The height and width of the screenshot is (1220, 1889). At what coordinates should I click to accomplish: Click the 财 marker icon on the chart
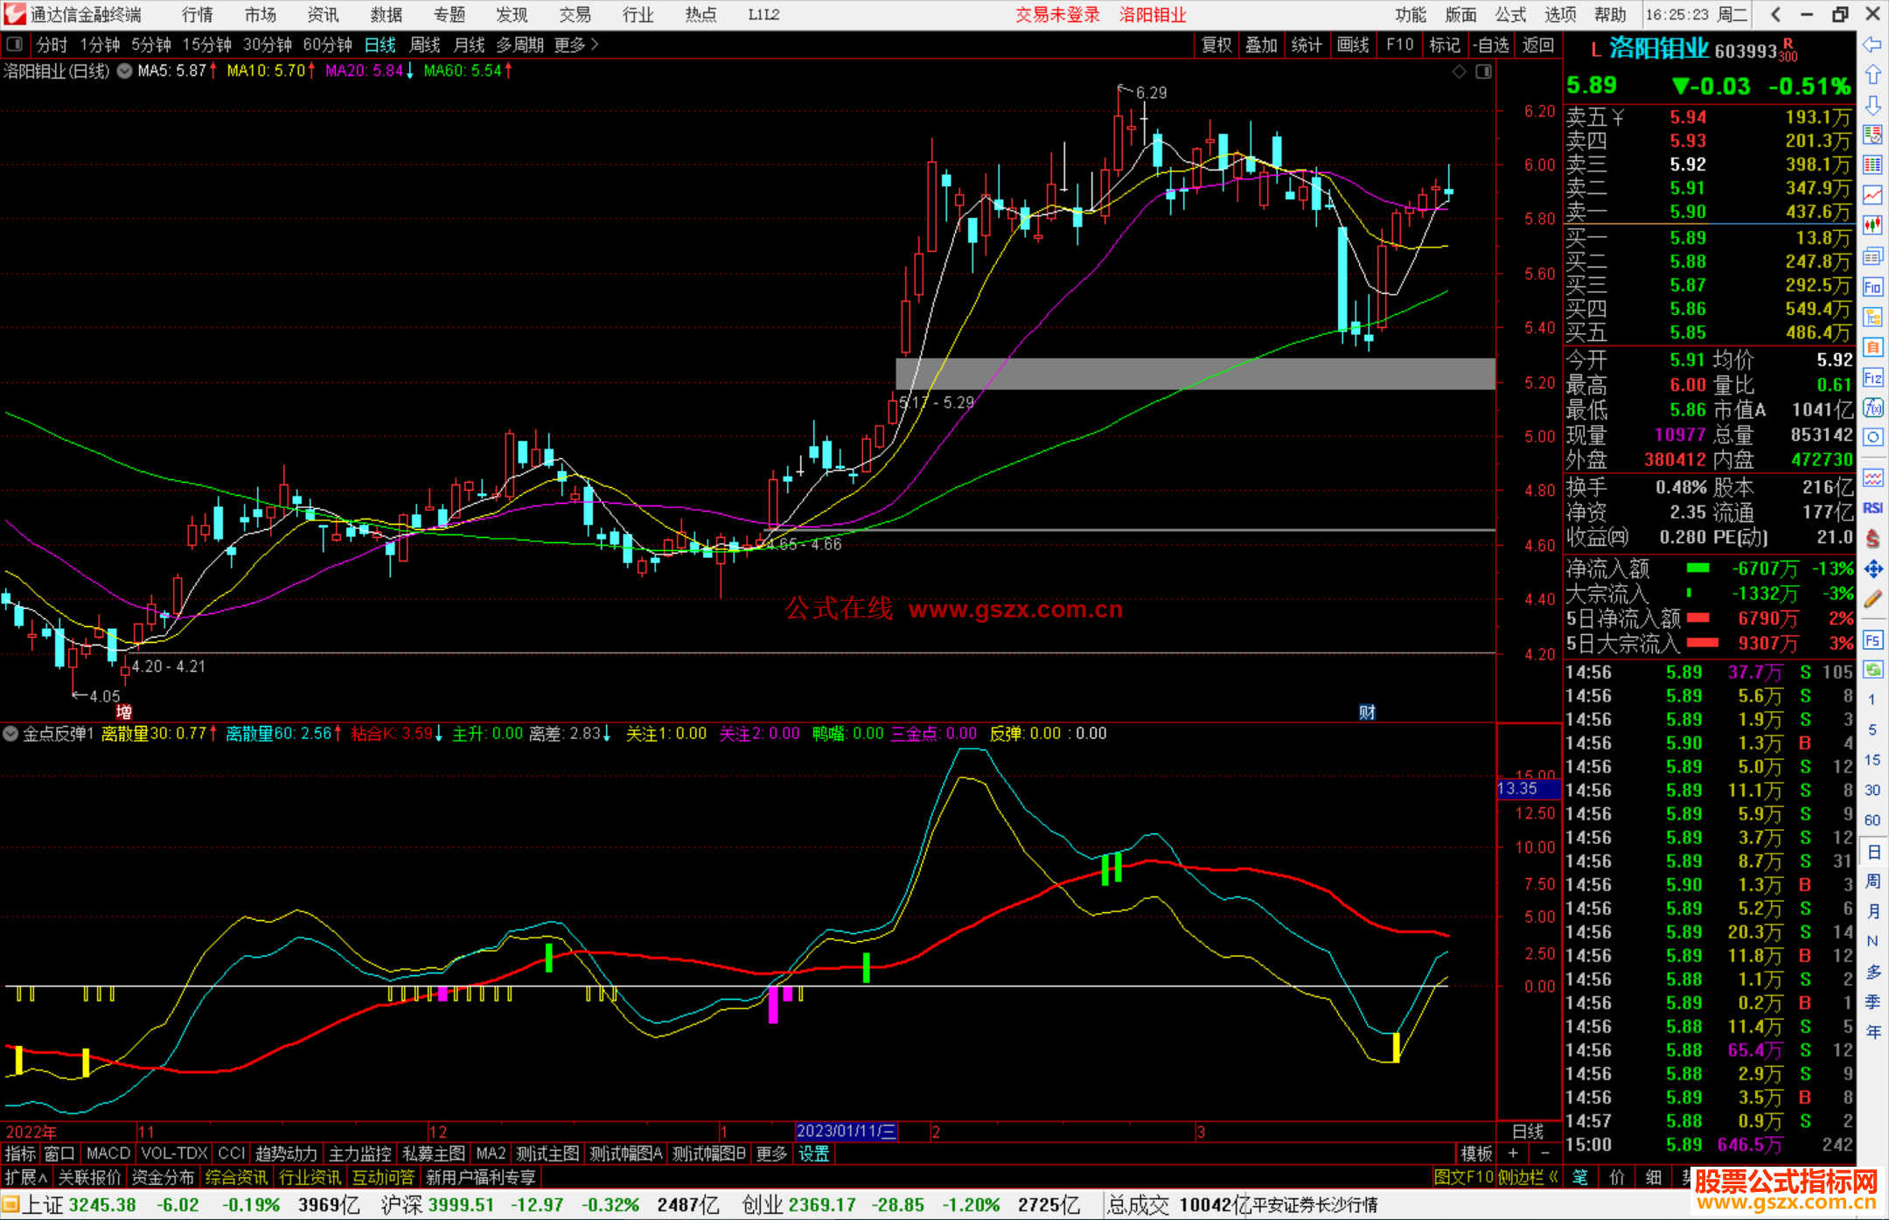pos(1367,712)
